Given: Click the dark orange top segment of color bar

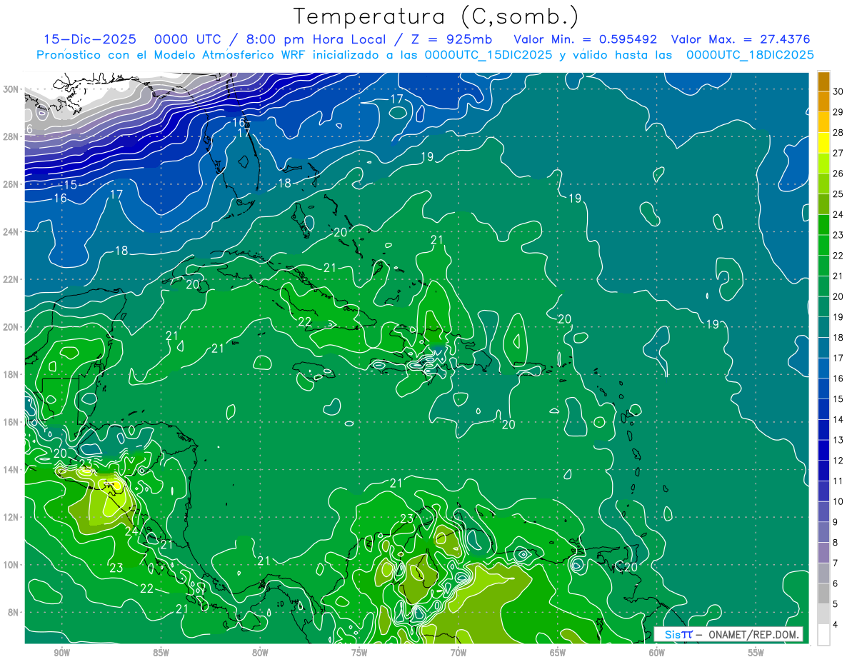Looking at the screenshot, I should click(x=823, y=81).
